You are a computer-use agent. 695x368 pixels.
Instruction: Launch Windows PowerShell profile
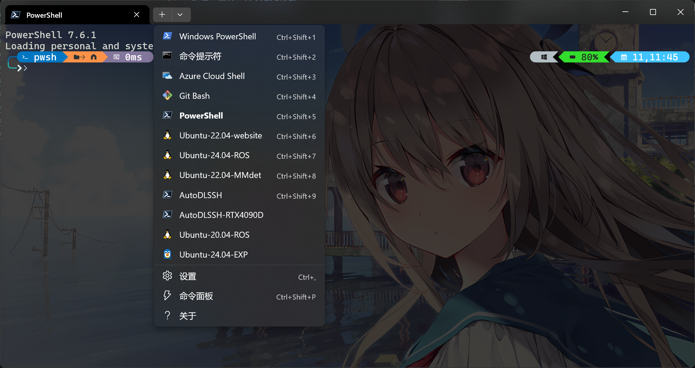239,37
